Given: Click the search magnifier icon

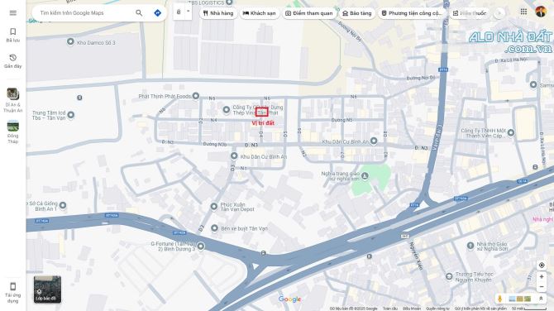Looking at the screenshot, I should (x=139, y=13).
